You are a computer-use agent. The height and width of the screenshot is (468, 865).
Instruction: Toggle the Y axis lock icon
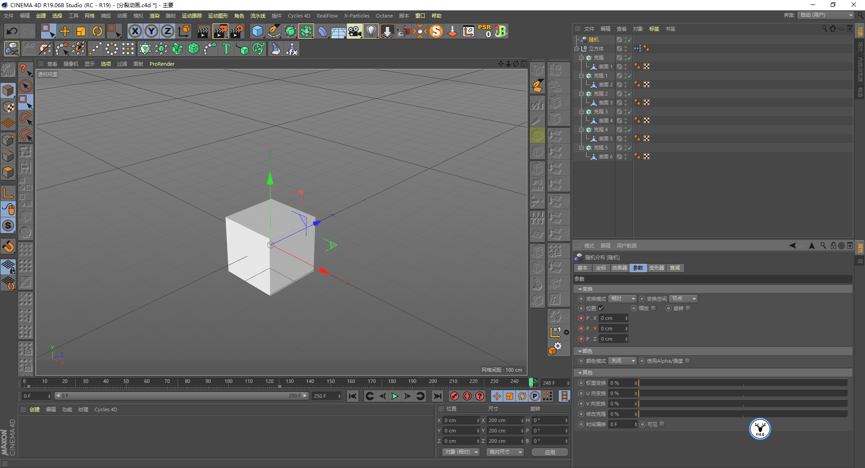coord(151,31)
